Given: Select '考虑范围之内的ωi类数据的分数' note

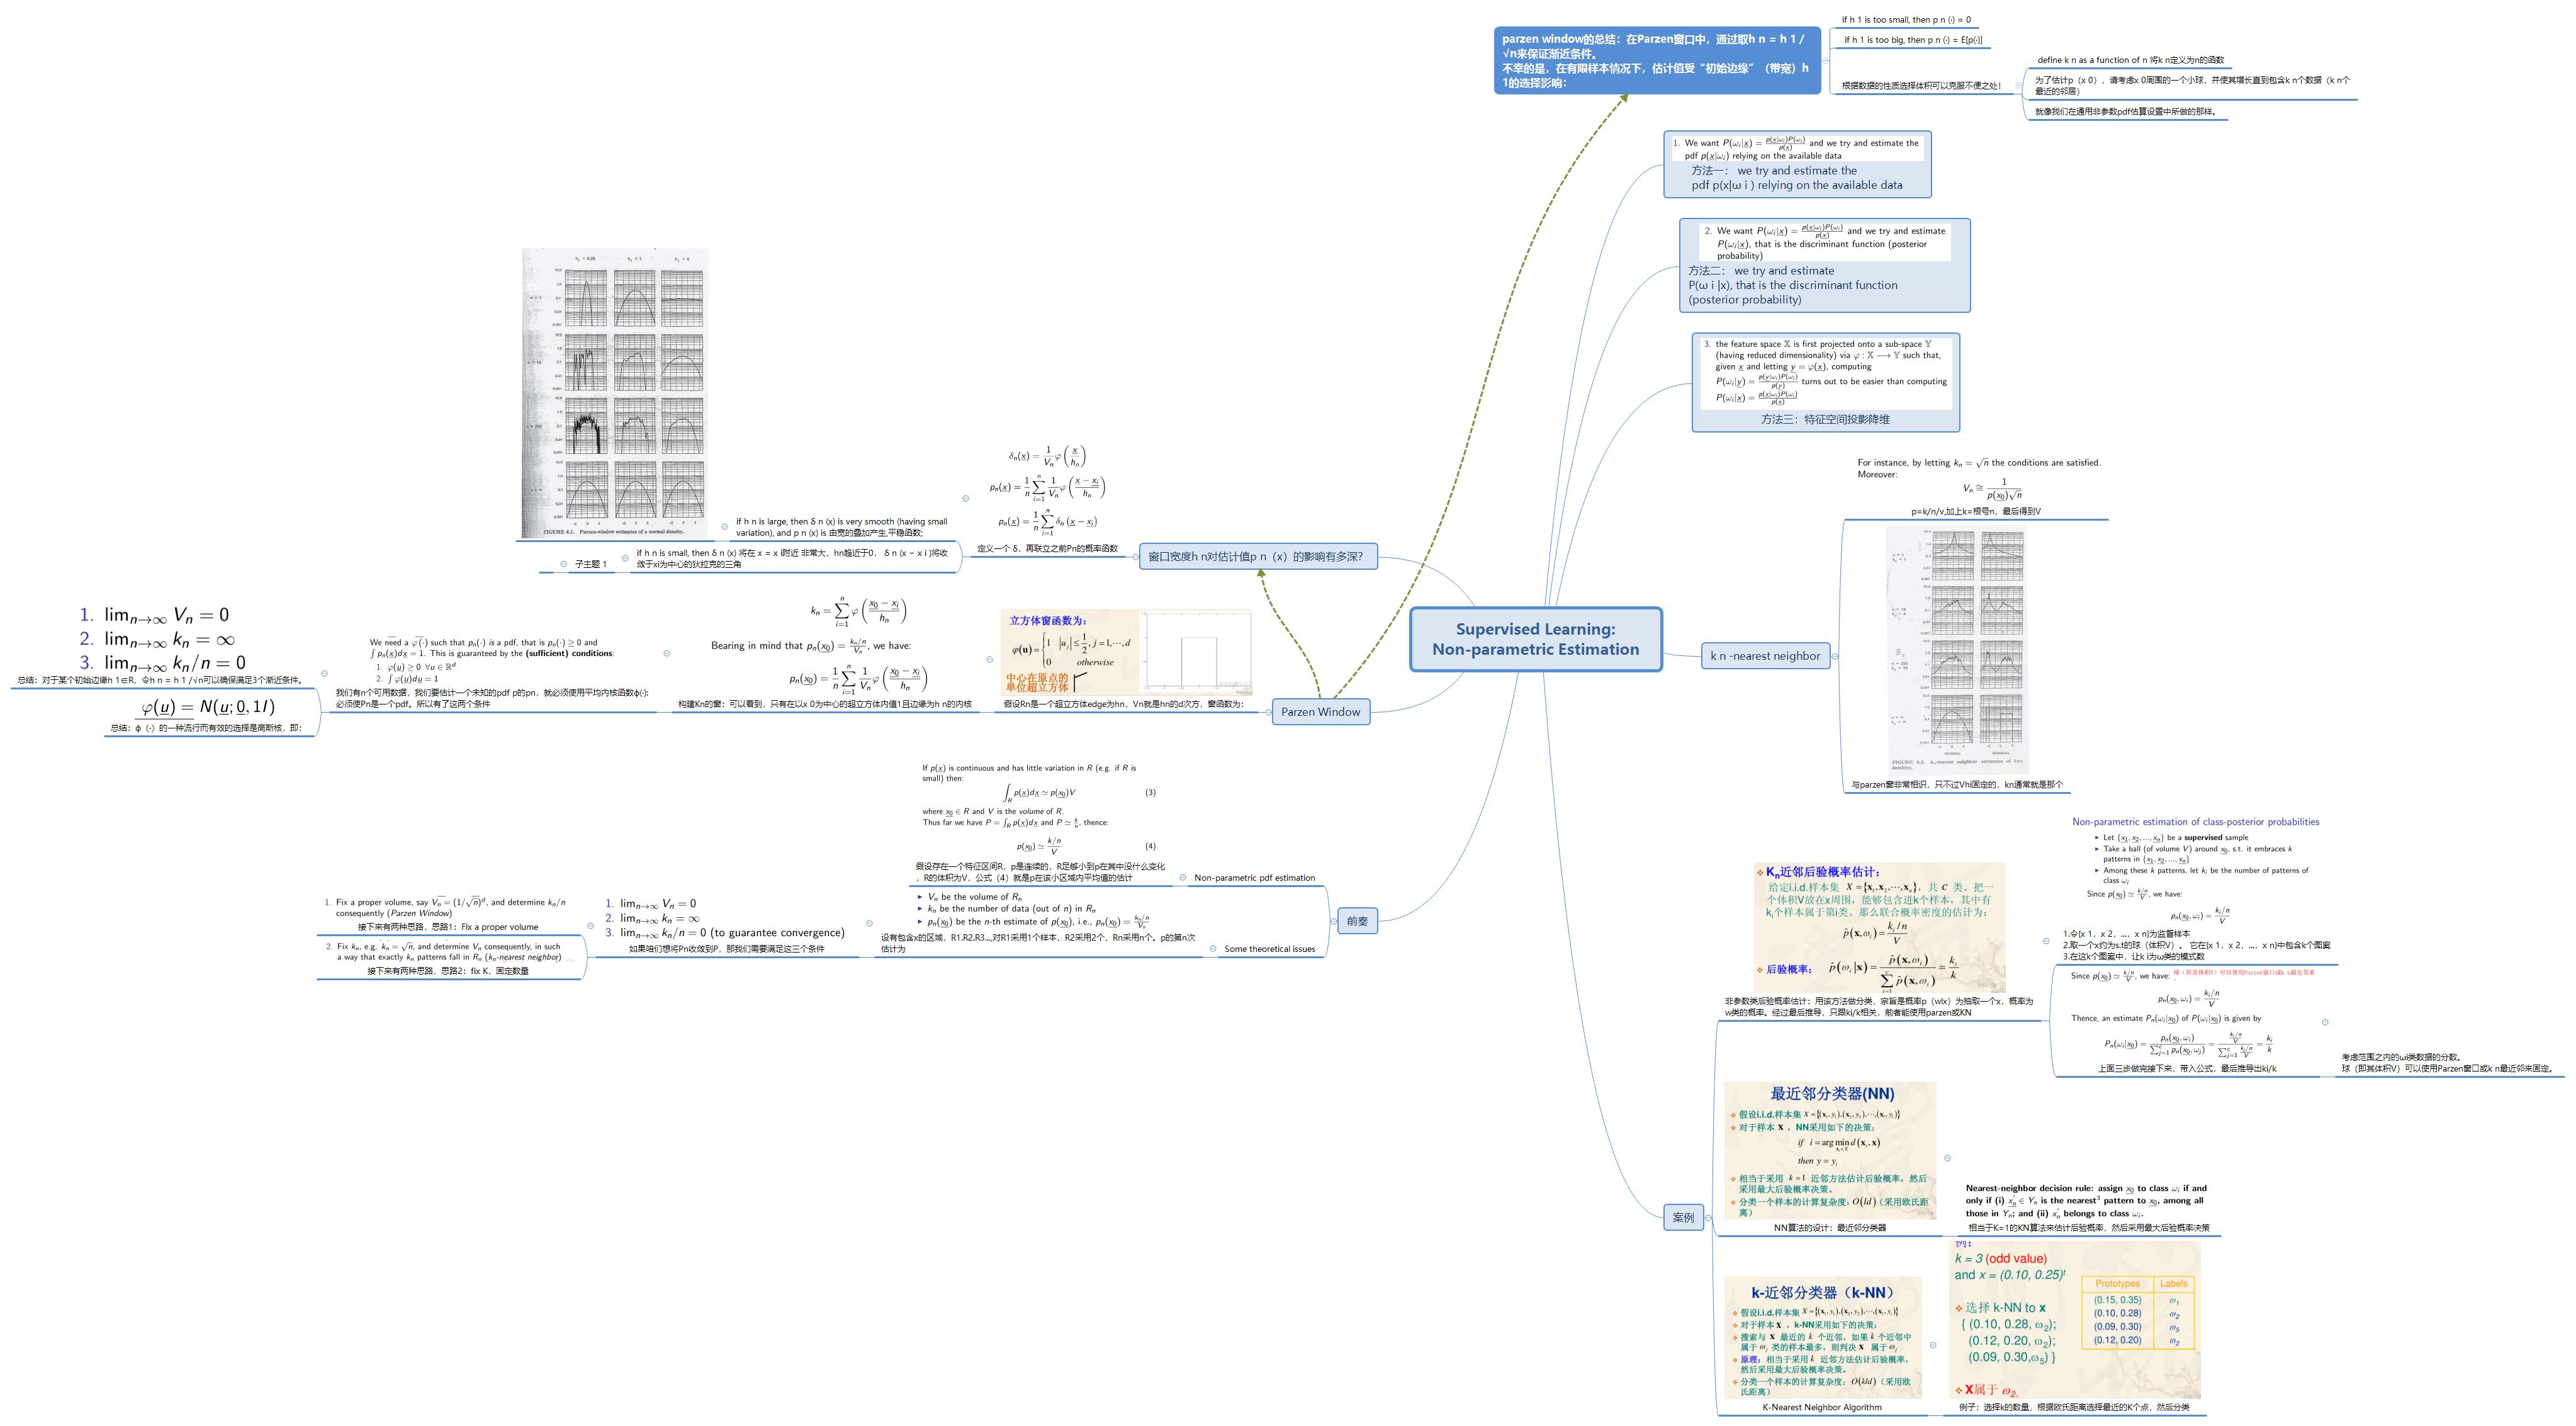Looking at the screenshot, I should pyautogui.click(x=2447, y=1063).
